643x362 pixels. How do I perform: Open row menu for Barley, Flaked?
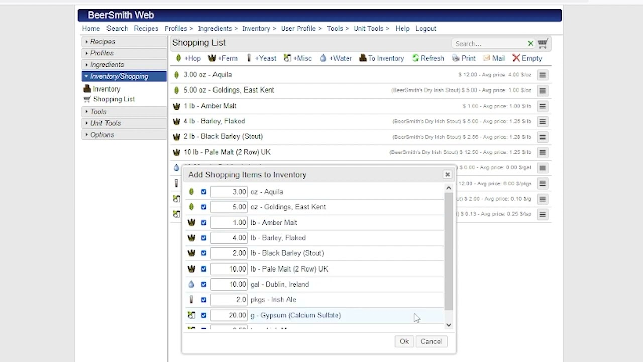coord(542,121)
